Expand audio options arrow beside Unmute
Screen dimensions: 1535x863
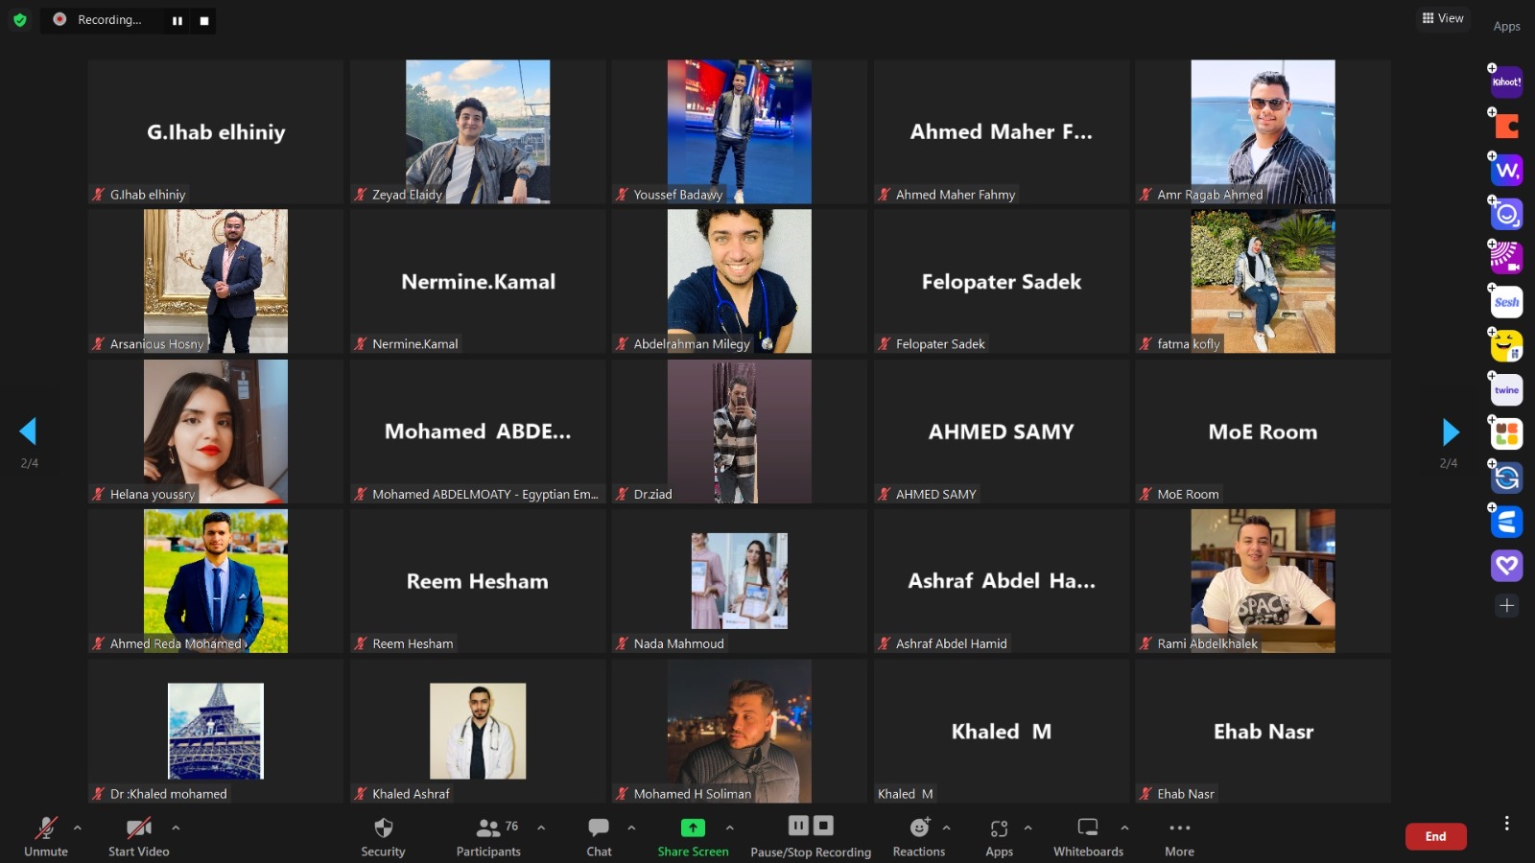point(78,828)
